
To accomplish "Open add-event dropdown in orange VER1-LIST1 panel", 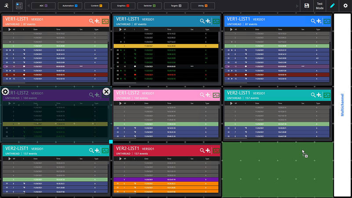I will [x=97, y=21].
